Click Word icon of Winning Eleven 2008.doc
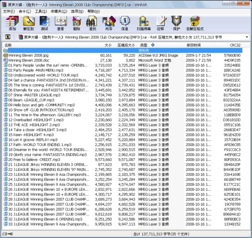 click(5, 60)
